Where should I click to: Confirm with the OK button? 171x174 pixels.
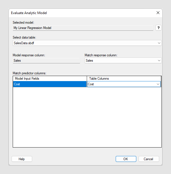(x=126, y=159)
